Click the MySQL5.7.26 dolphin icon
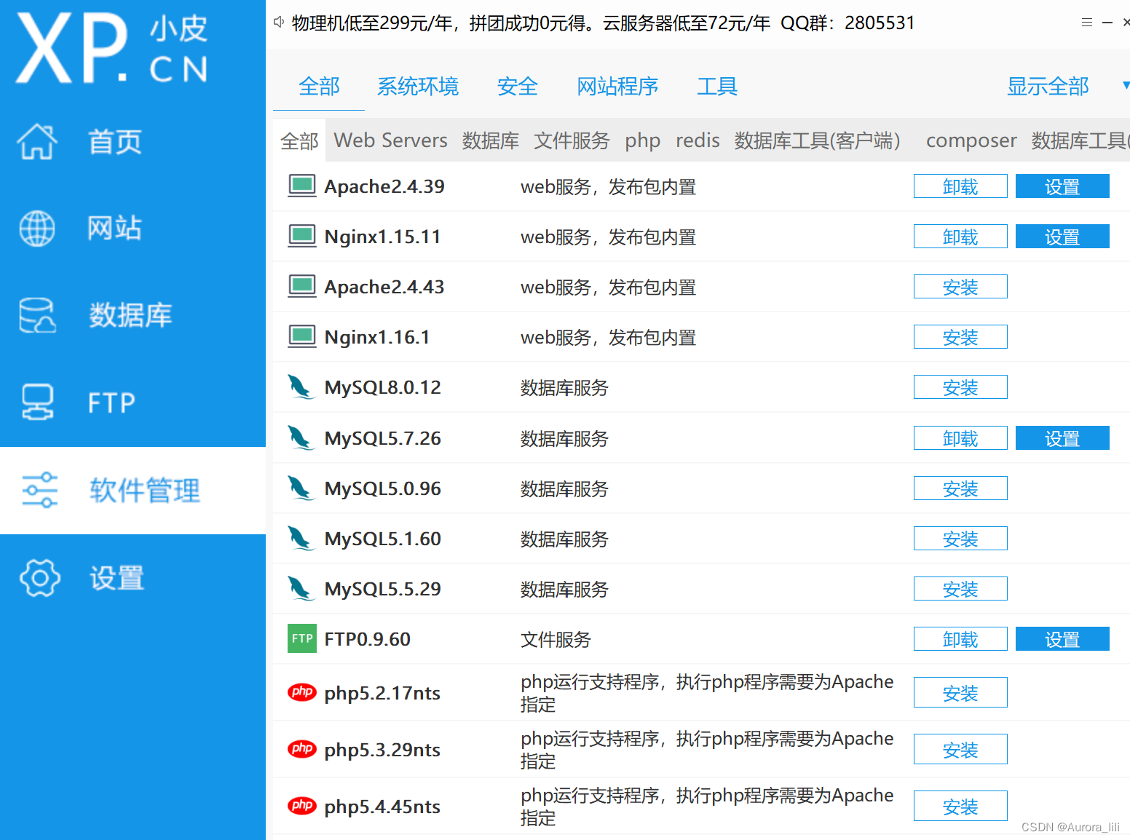 (301, 438)
